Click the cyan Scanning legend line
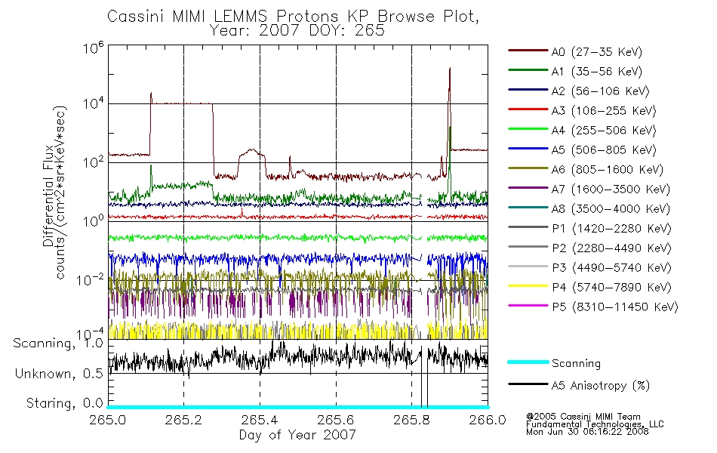Screen dimensions: 717x453 tap(528, 362)
